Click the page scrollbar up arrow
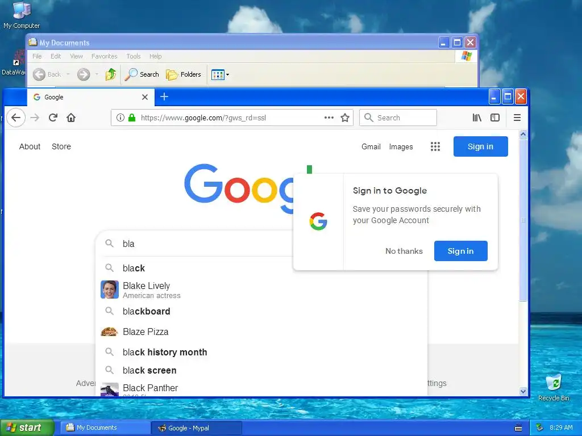The image size is (582, 436). [523, 134]
